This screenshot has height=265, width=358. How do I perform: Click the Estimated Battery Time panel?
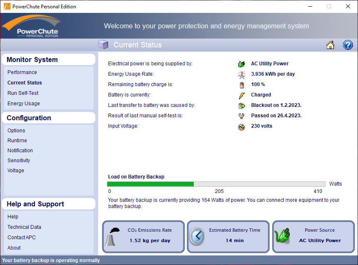click(228, 237)
